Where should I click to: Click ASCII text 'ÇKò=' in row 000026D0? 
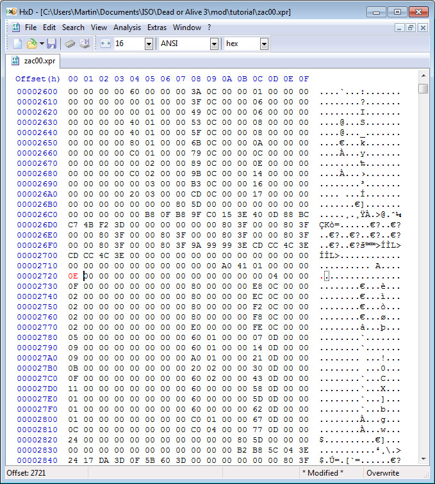pos(329,225)
